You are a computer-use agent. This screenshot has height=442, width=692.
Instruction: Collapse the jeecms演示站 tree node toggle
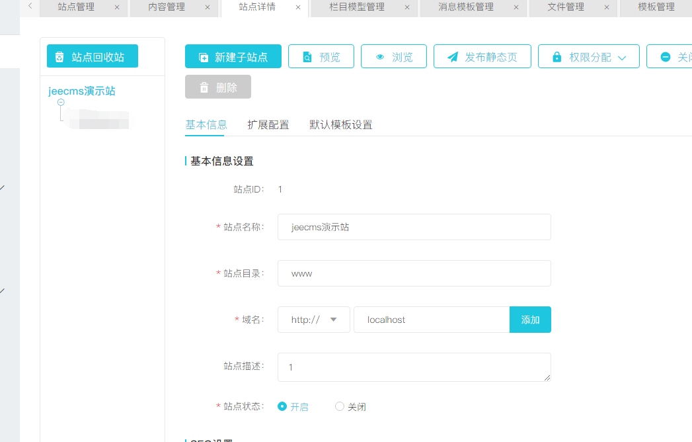click(x=61, y=103)
